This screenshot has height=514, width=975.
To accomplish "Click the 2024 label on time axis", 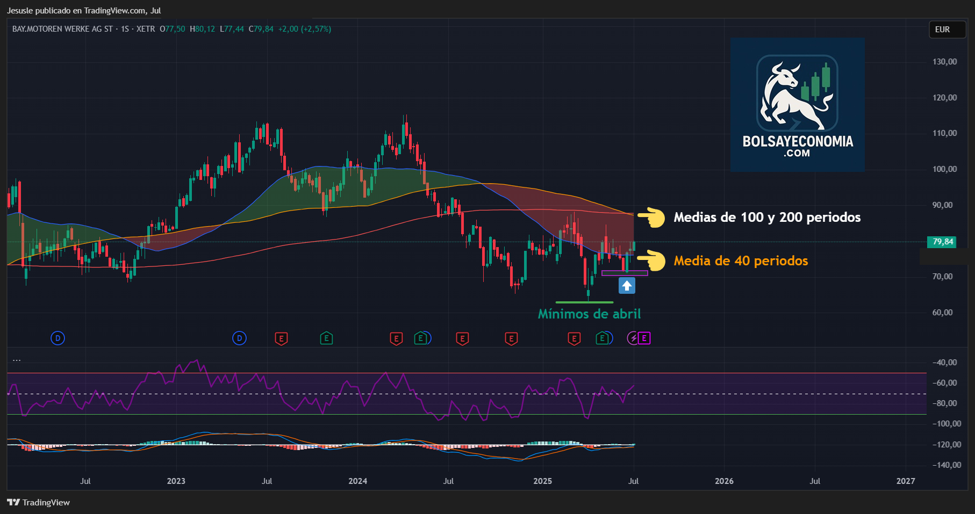I will pos(357,481).
